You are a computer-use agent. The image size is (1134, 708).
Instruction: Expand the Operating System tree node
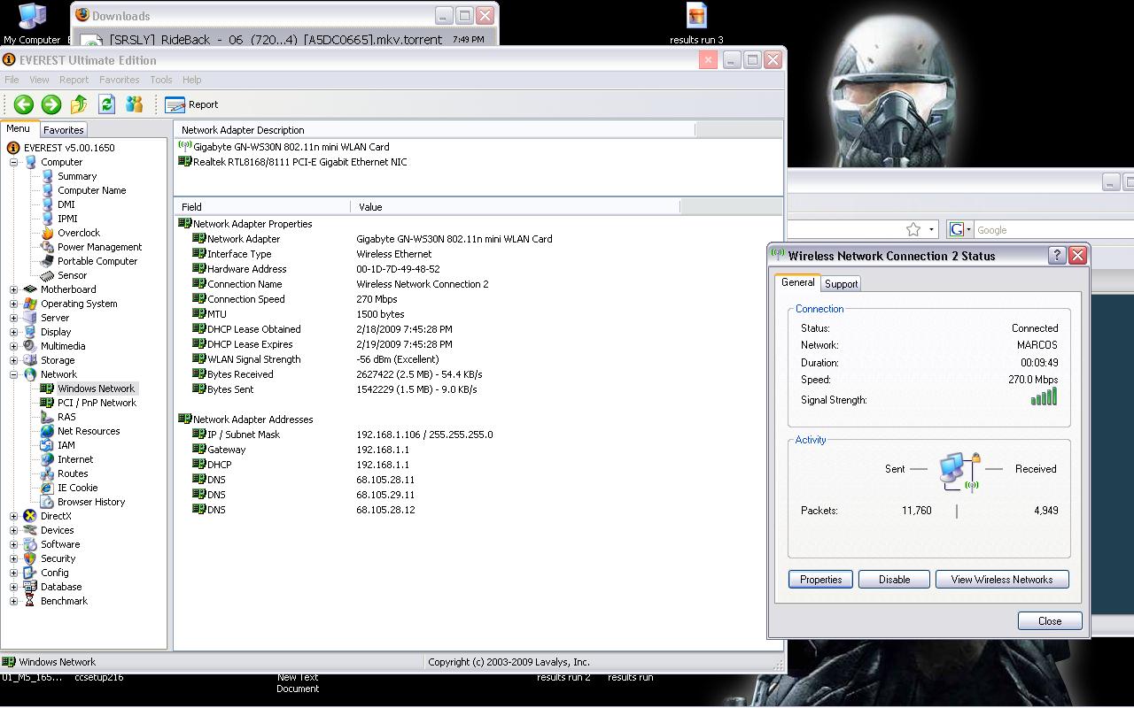14,304
